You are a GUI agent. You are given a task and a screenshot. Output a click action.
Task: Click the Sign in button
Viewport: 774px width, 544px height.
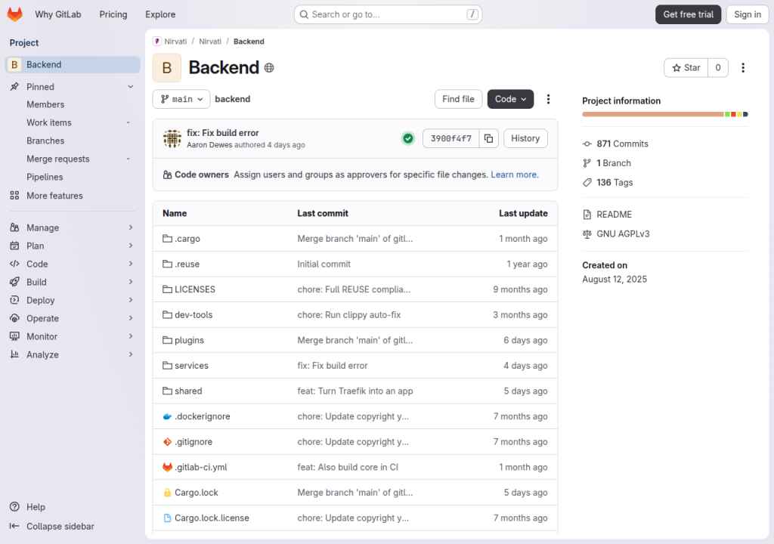pos(748,14)
